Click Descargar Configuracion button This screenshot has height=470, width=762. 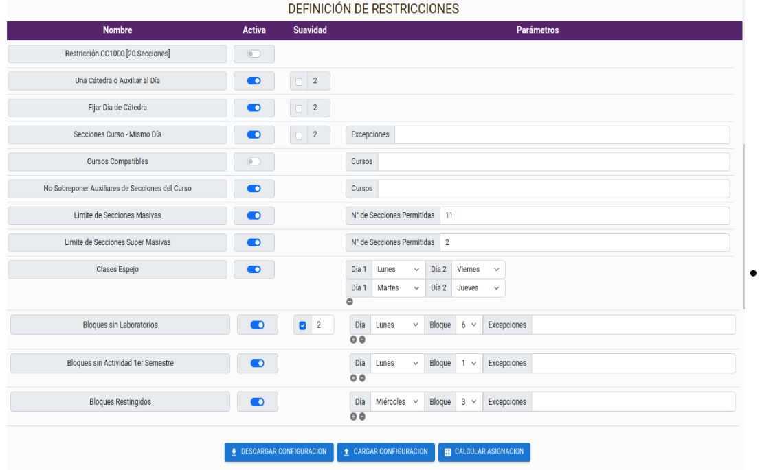(x=279, y=452)
